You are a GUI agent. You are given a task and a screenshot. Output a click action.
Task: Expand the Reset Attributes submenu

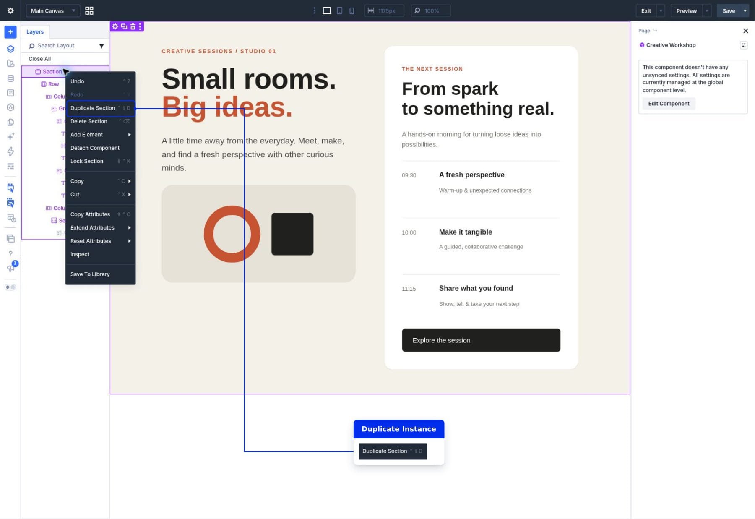click(x=100, y=241)
